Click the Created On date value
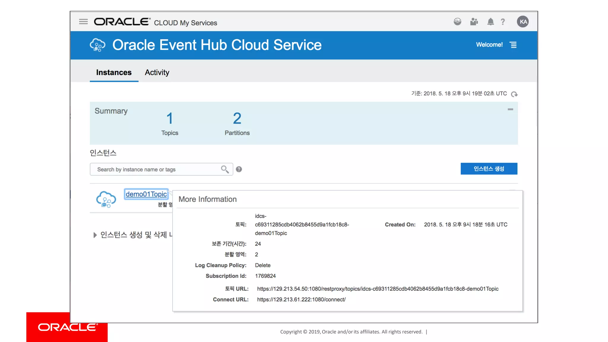 [465, 225]
